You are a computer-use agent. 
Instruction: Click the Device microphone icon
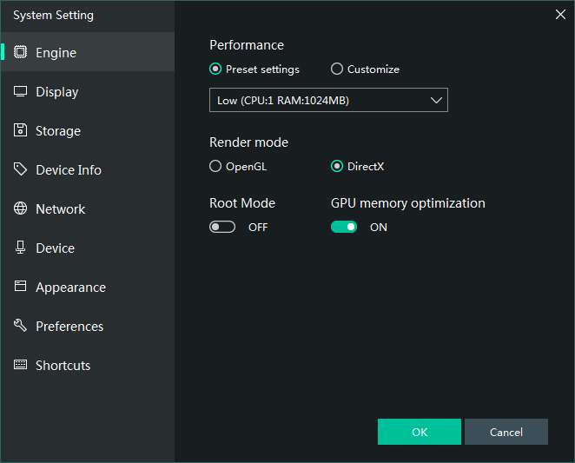point(20,248)
